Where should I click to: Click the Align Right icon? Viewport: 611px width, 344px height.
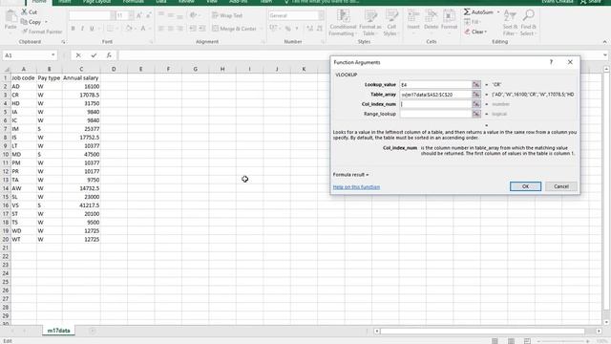[180, 29]
